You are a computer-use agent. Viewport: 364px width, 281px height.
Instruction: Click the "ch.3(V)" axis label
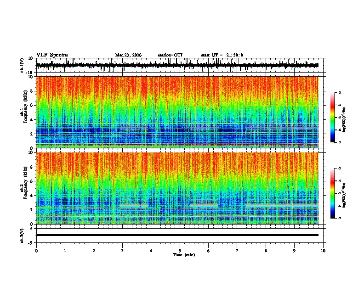(x=22, y=236)
